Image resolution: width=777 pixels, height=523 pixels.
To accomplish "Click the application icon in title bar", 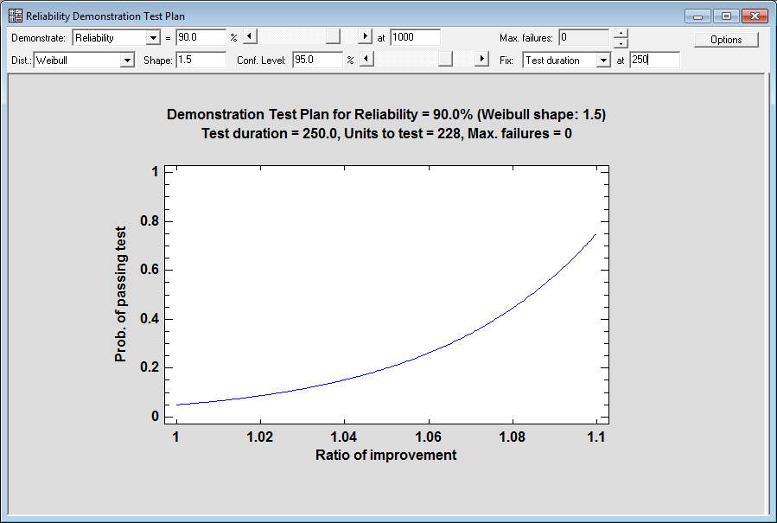I will [15, 16].
